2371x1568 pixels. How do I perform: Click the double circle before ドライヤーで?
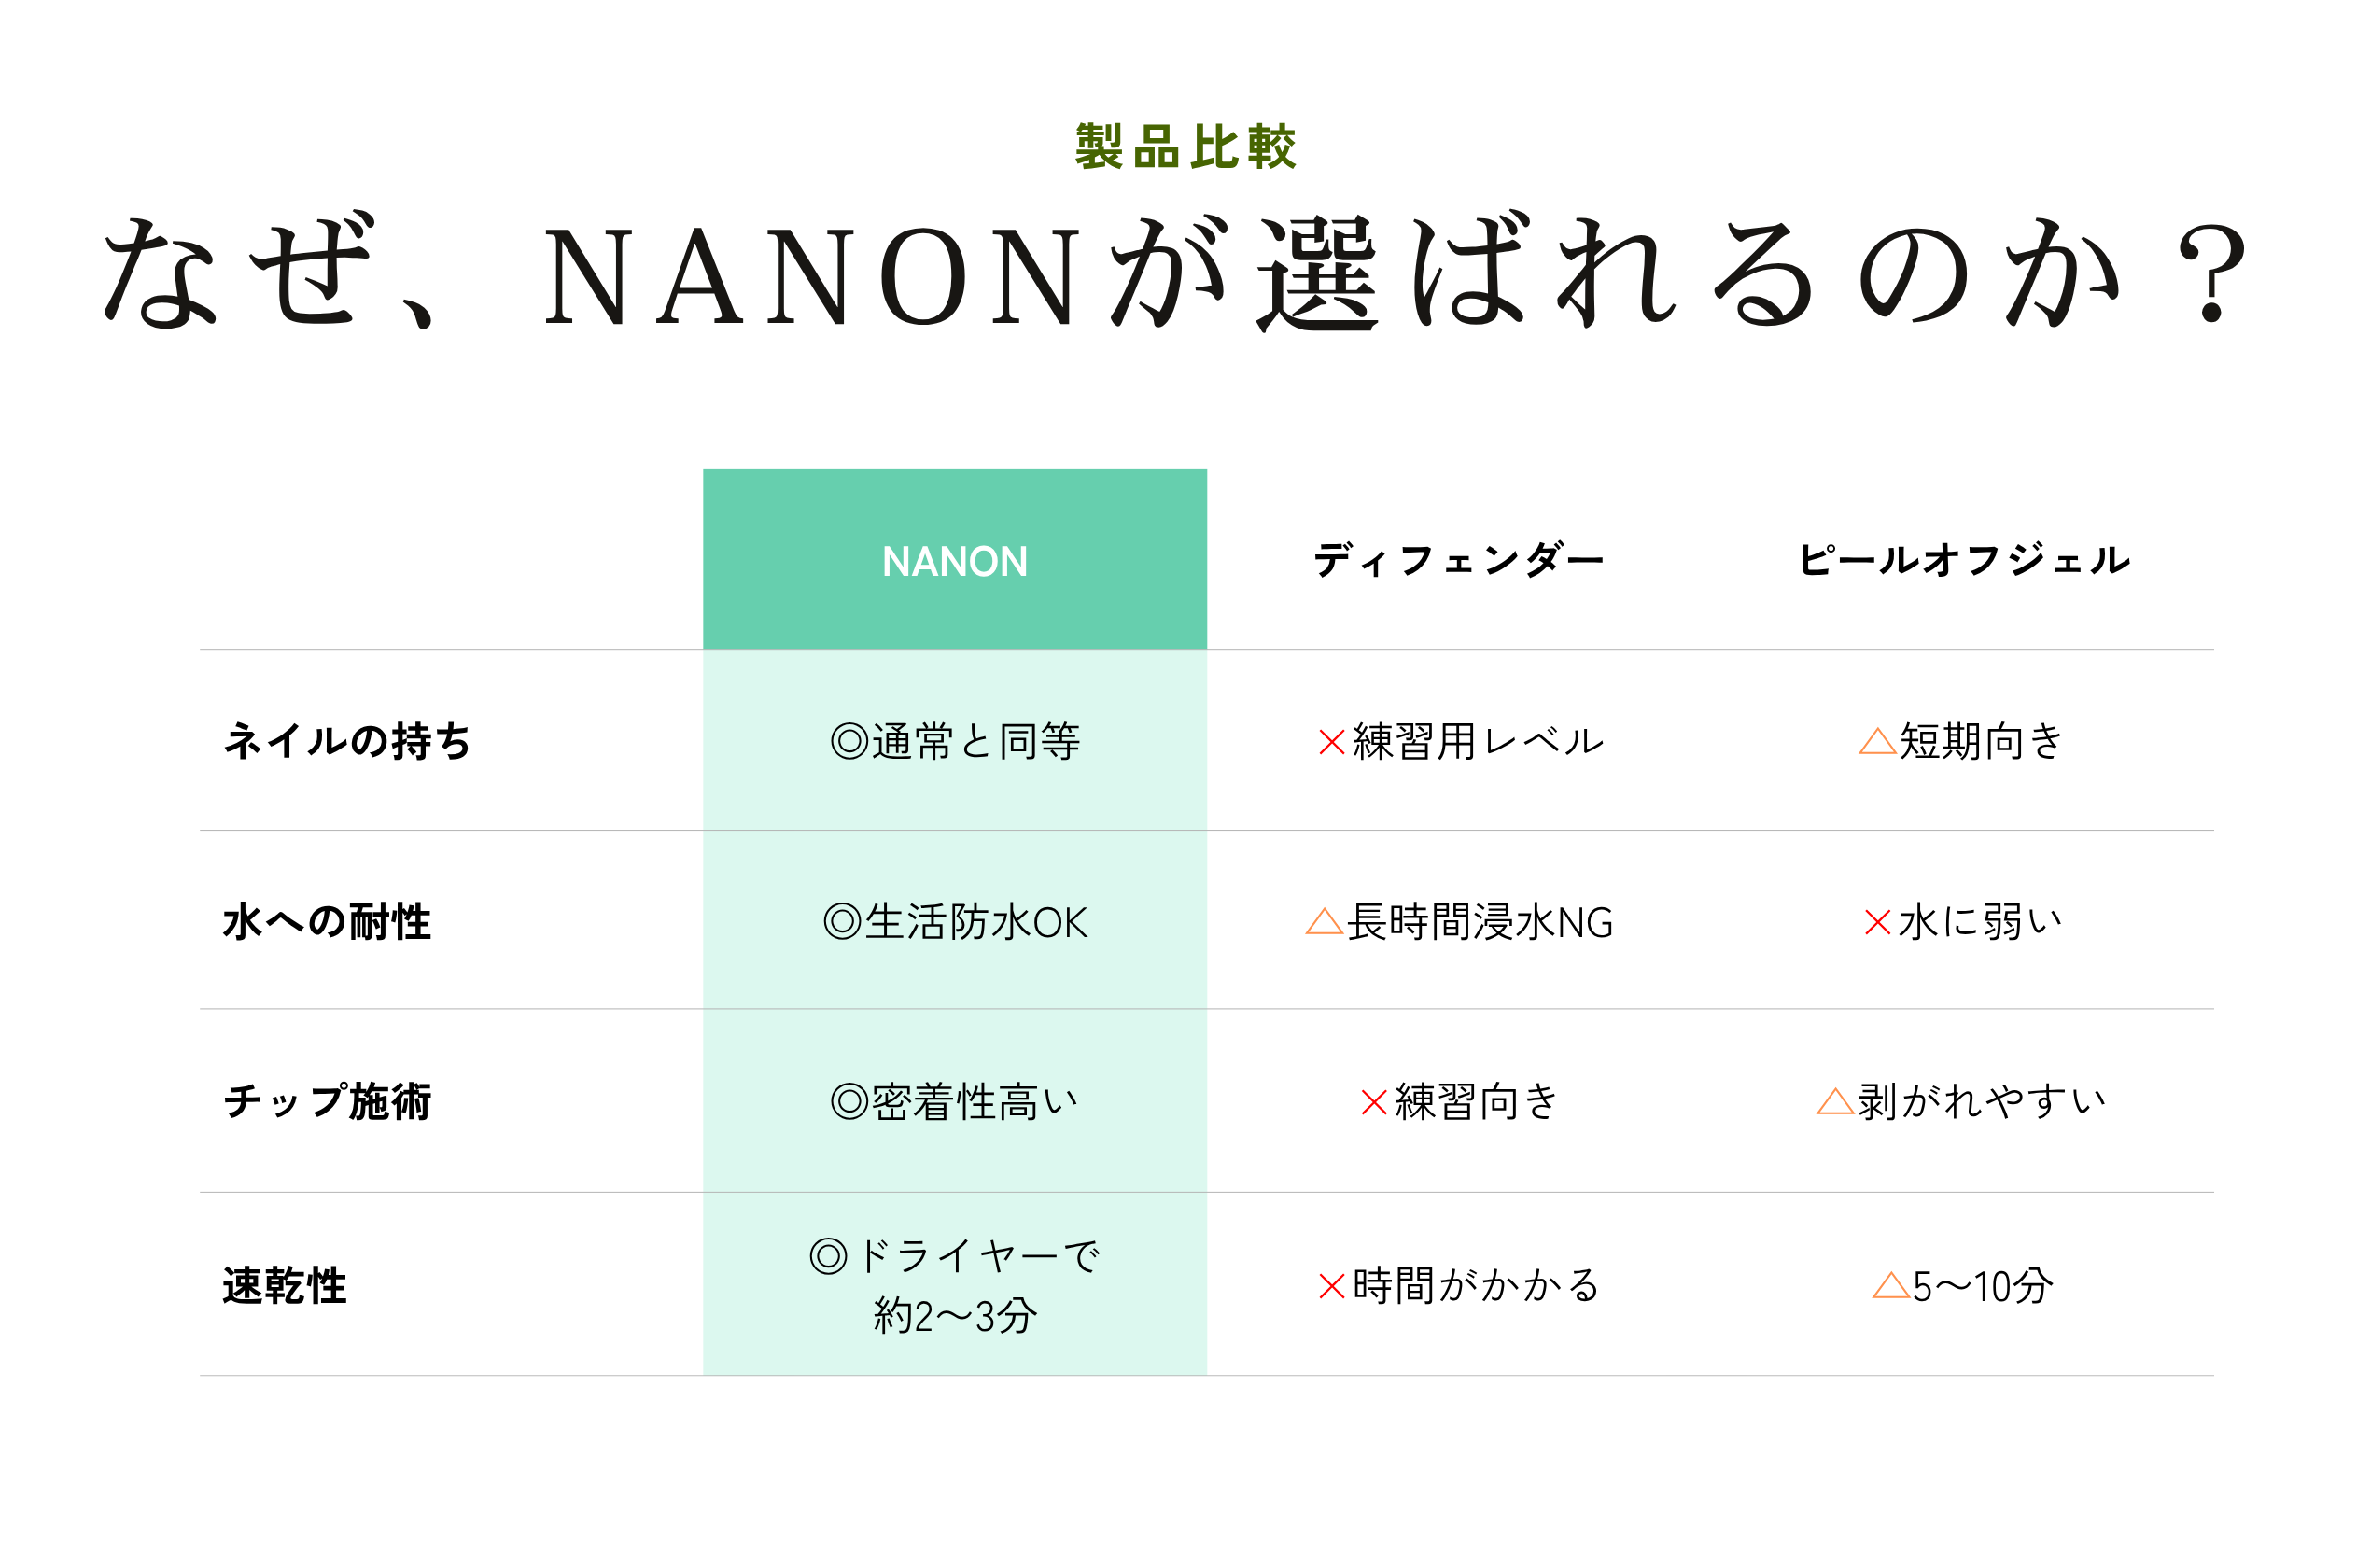pos(828,1256)
